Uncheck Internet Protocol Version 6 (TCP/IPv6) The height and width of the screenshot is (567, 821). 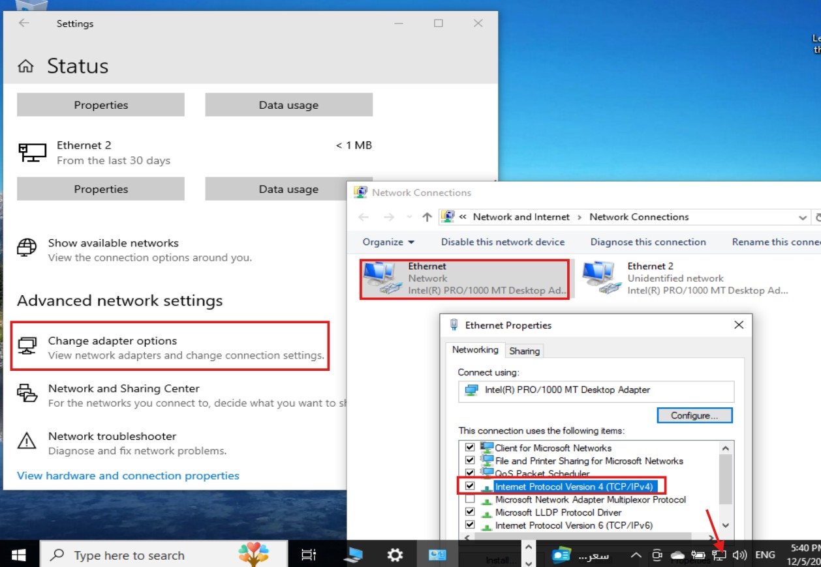469,525
